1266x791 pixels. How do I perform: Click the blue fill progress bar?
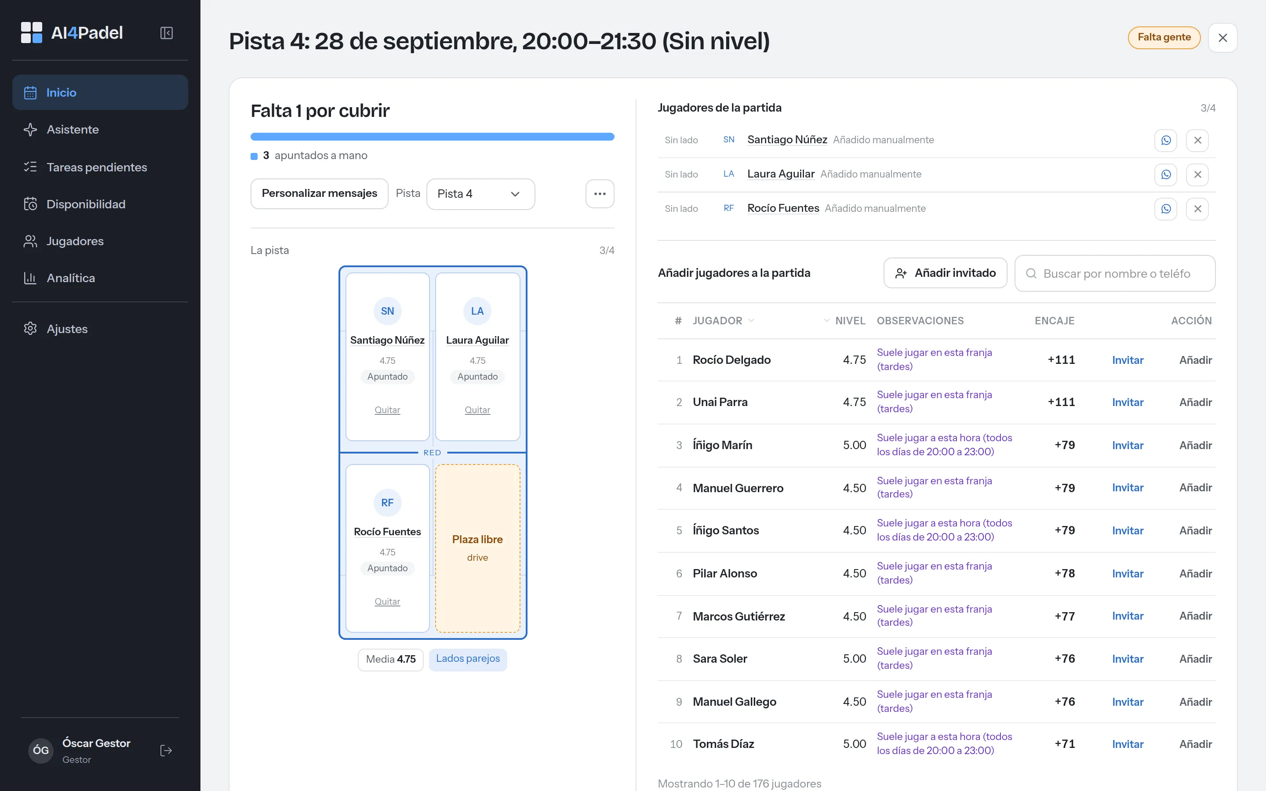(x=432, y=137)
